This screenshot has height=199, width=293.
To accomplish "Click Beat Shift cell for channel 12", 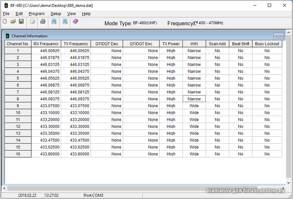I will (240, 127).
